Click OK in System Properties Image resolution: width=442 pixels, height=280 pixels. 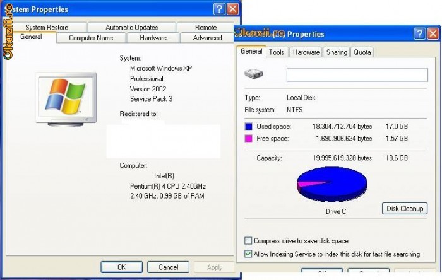pos(121,267)
